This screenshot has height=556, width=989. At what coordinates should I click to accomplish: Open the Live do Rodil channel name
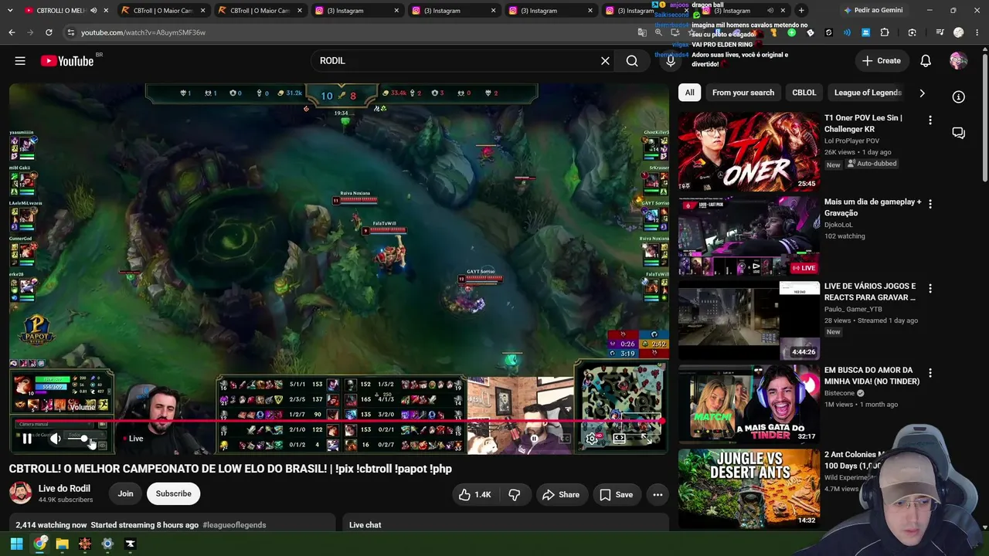pyautogui.click(x=64, y=488)
